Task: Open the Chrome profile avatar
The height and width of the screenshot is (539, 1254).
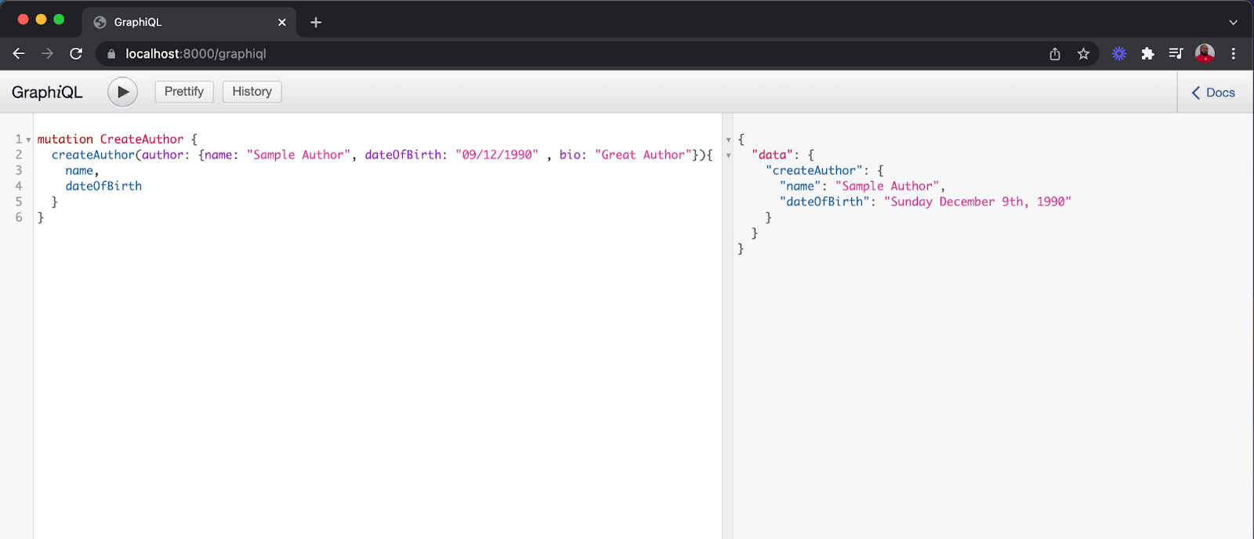Action: click(x=1205, y=53)
